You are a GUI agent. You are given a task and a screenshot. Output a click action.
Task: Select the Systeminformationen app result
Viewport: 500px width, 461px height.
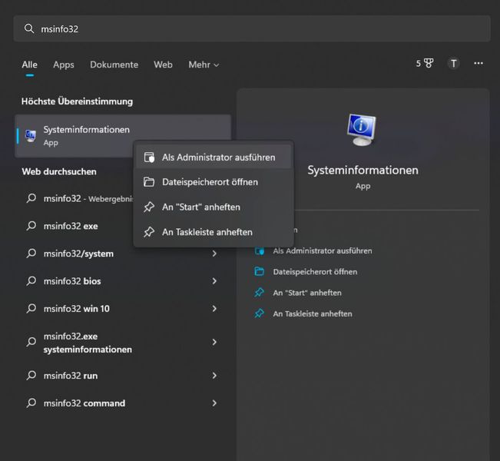(x=123, y=136)
